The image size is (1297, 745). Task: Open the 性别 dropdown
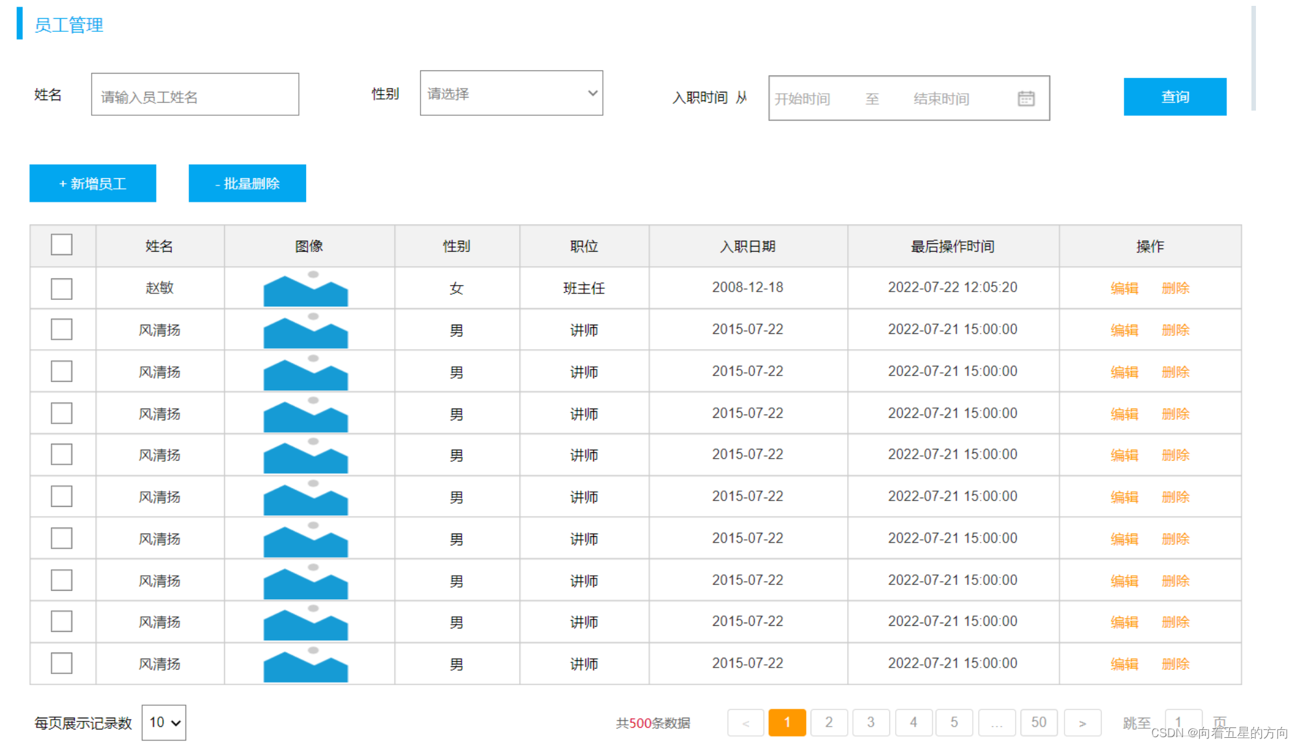point(511,93)
